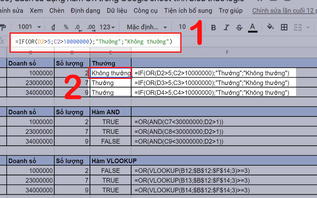
Task: Click the paint format roller icon
Action: [3, 27]
